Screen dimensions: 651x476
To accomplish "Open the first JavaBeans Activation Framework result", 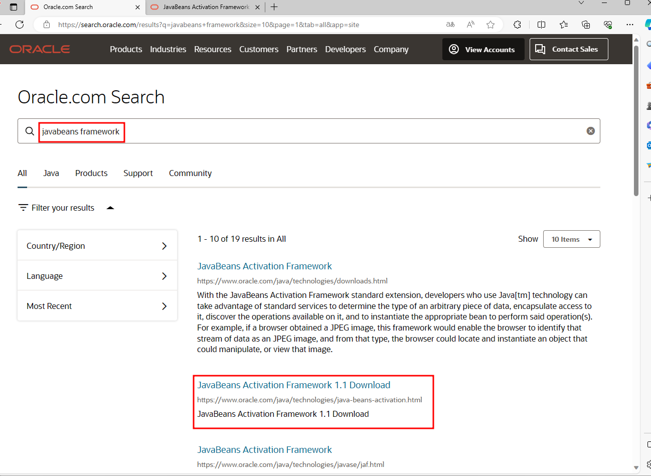I will (264, 266).
